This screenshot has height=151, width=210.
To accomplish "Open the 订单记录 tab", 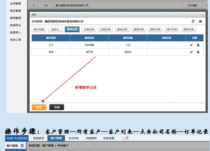I will tap(89, 29).
